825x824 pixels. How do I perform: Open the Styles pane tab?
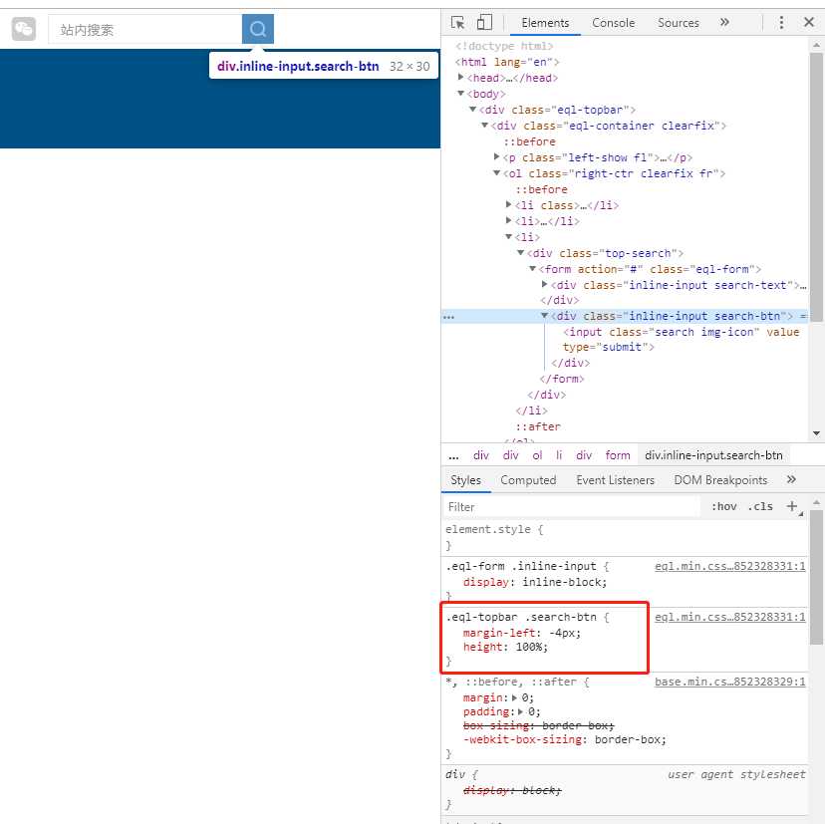pos(465,480)
